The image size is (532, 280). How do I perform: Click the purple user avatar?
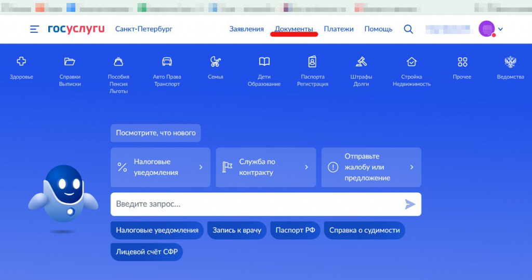(486, 29)
